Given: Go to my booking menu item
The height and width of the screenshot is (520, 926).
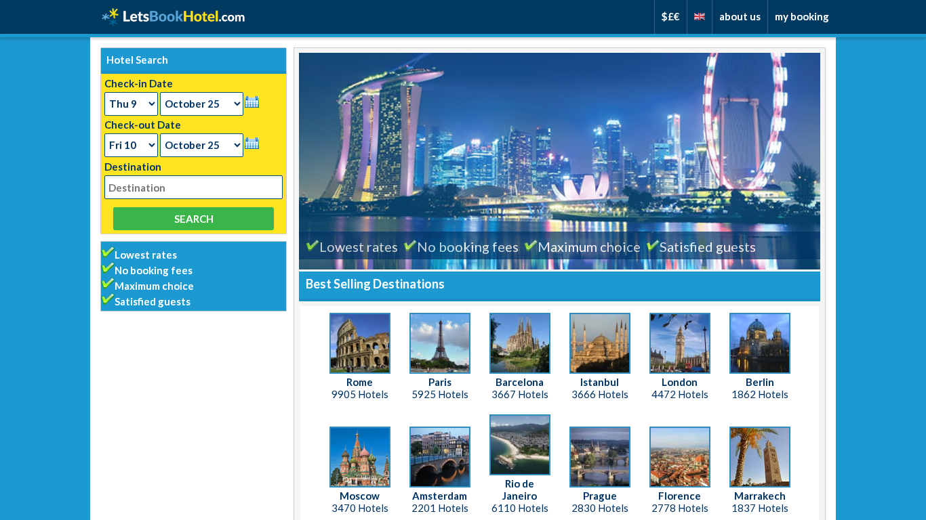Looking at the screenshot, I should coord(801,17).
